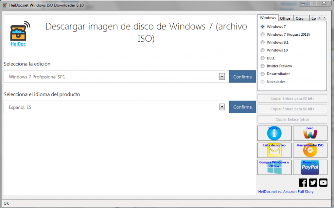The width and height of the screenshot is (334, 208).
Task: Open the Foro forum icon
Action: pyautogui.click(x=310, y=134)
